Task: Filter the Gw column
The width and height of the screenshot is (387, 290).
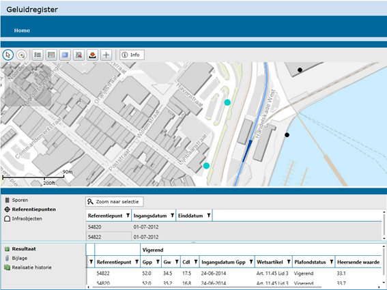Action: tap(177, 262)
